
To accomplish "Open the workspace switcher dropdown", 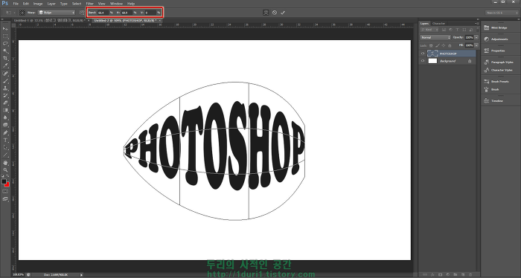I will coord(501,13).
